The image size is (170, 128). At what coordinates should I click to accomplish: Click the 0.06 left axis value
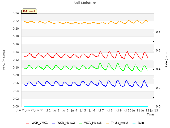click(16, 83)
